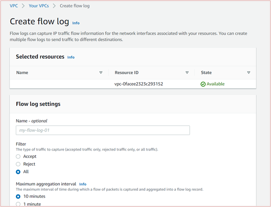Open Info next to Selected resources

coord(71,57)
